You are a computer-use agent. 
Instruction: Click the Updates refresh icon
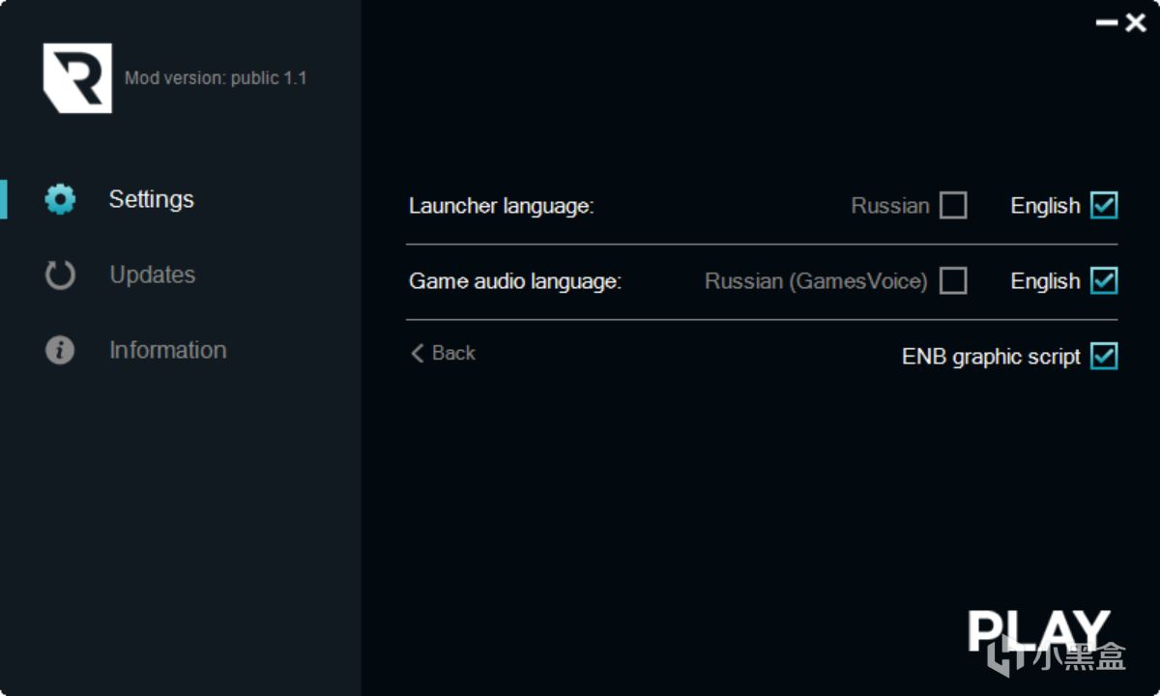coord(60,275)
